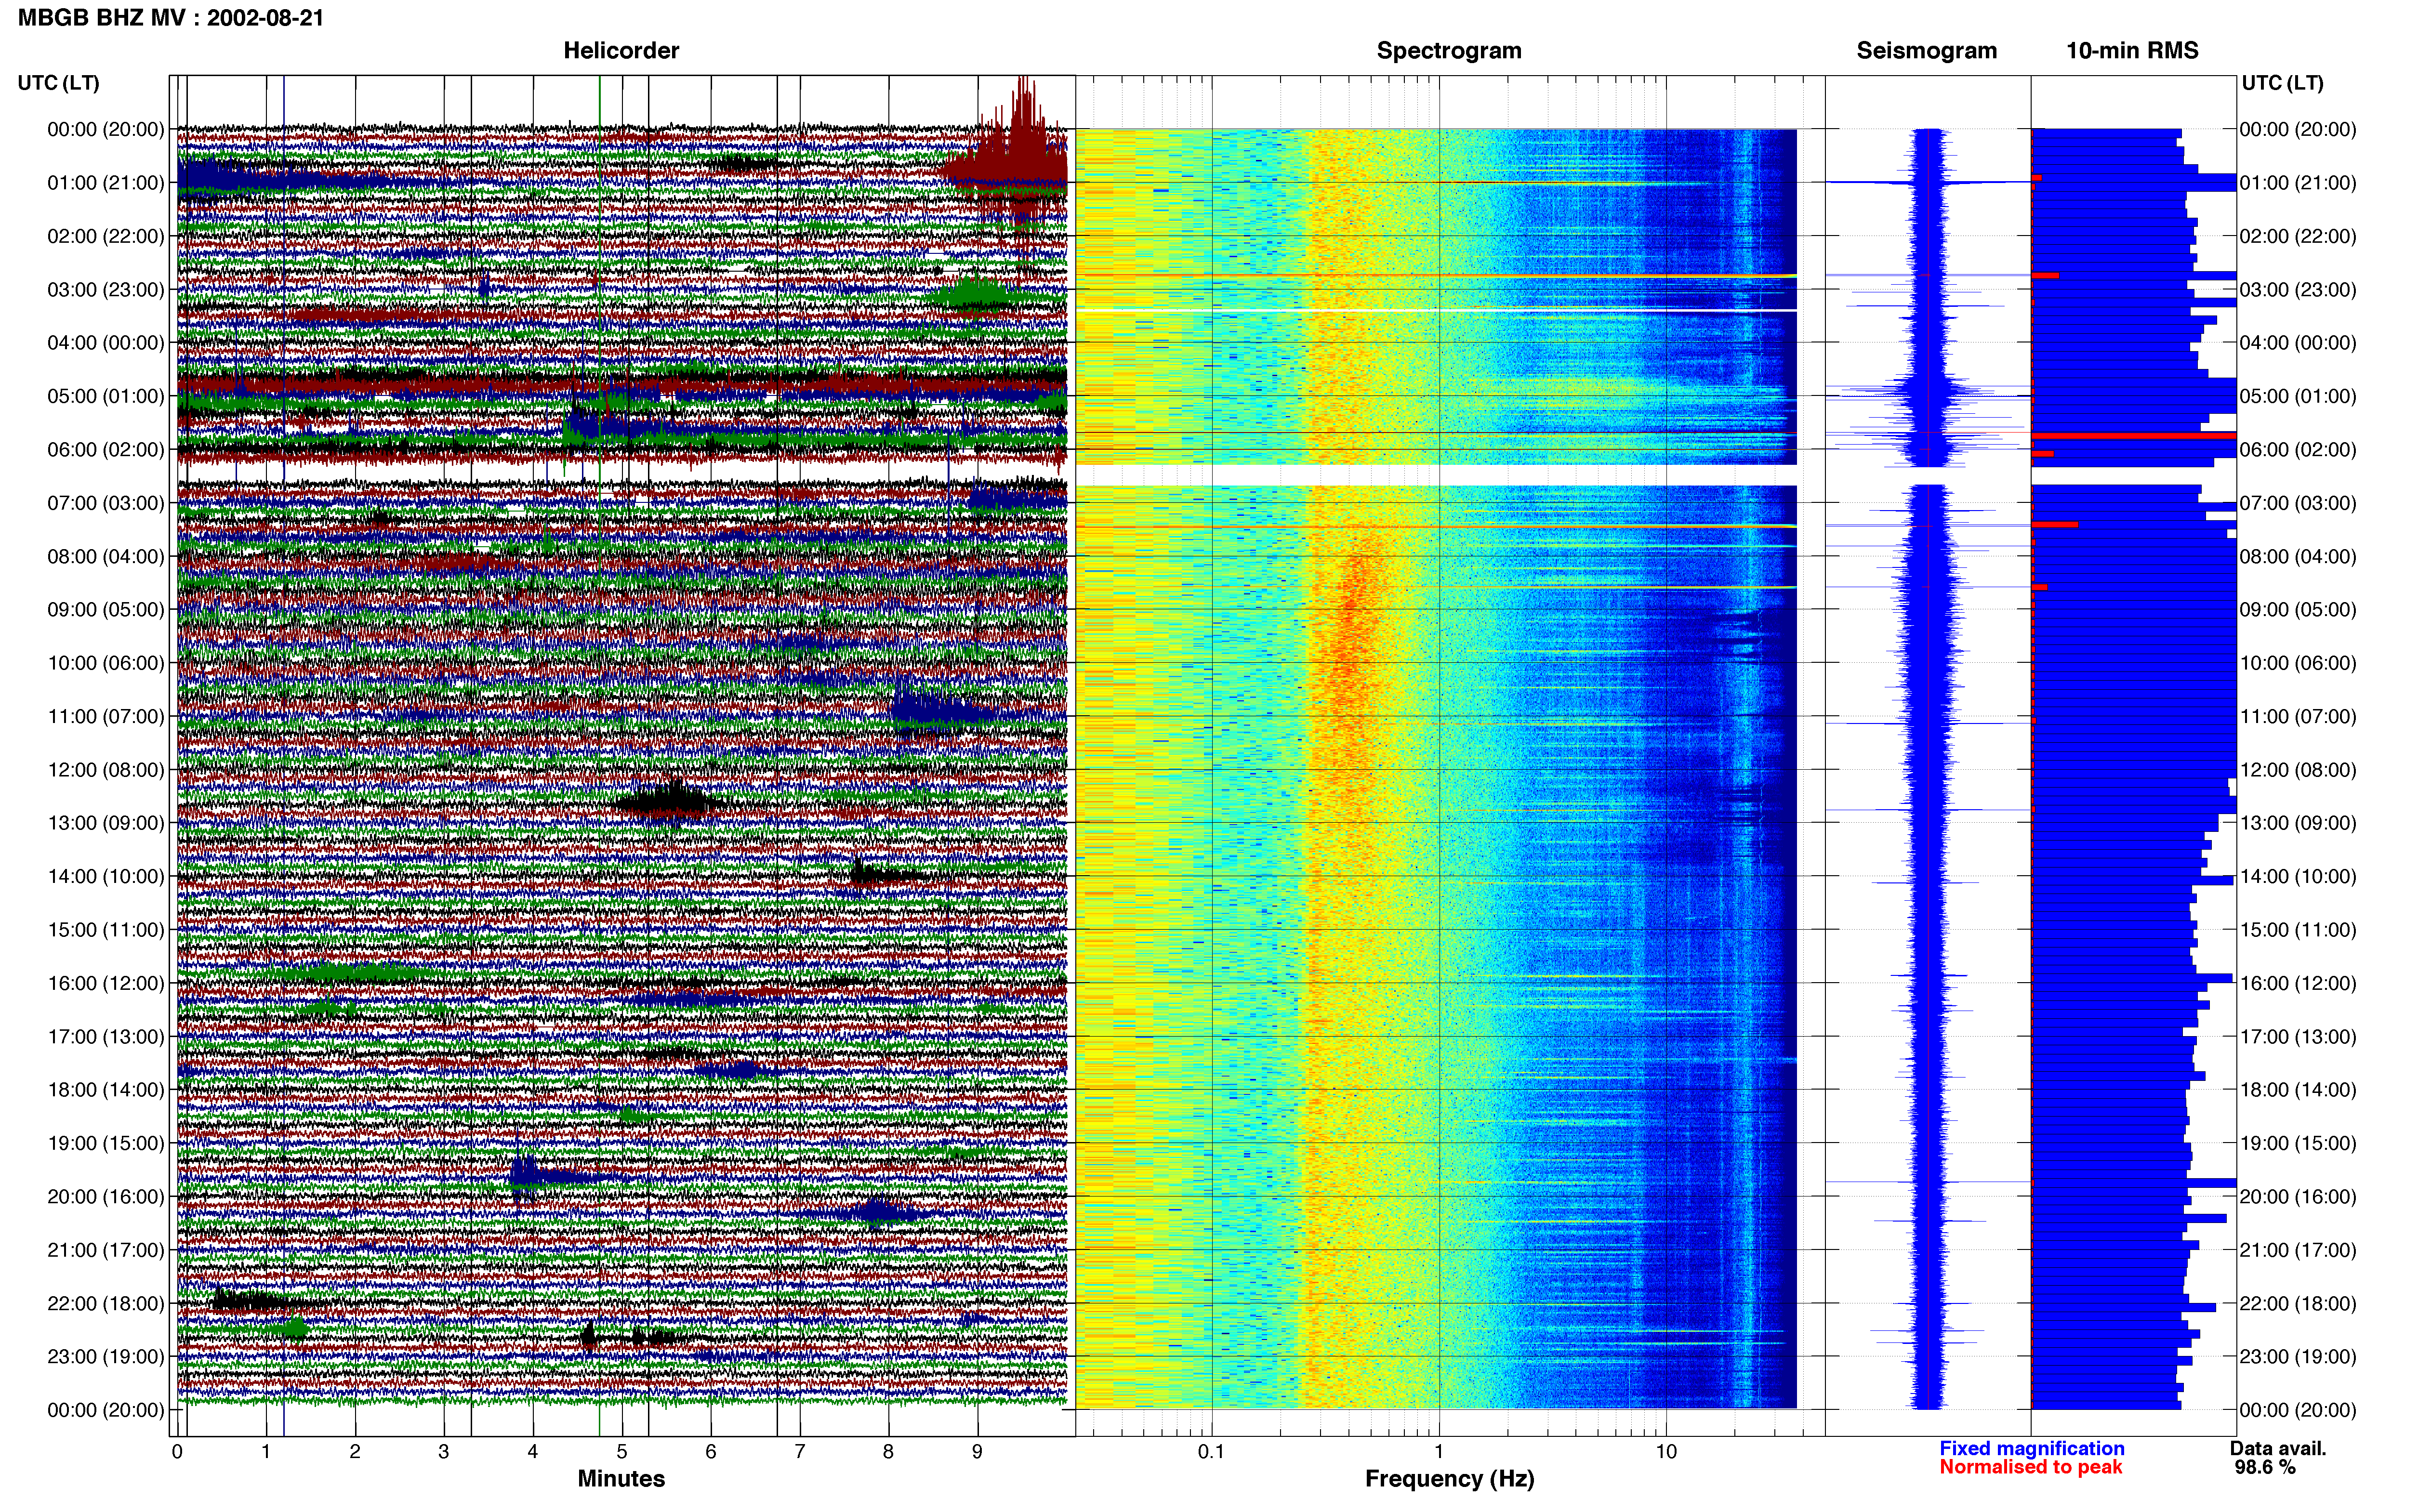Click helicorder time label 08:00 (04:00)
Viewport: 2418px width, 1512px height.
click(106, 556)
